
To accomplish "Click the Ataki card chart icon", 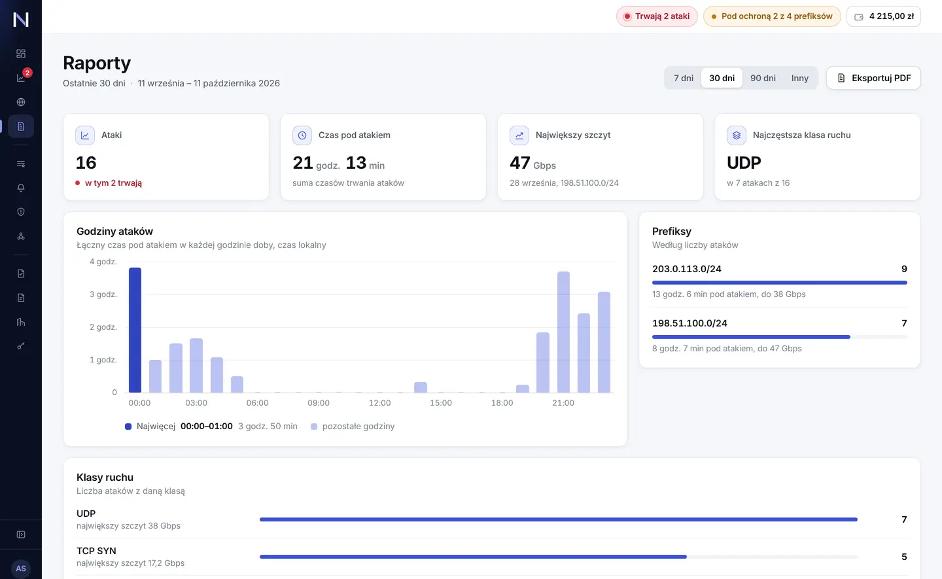I will point(85,135).
